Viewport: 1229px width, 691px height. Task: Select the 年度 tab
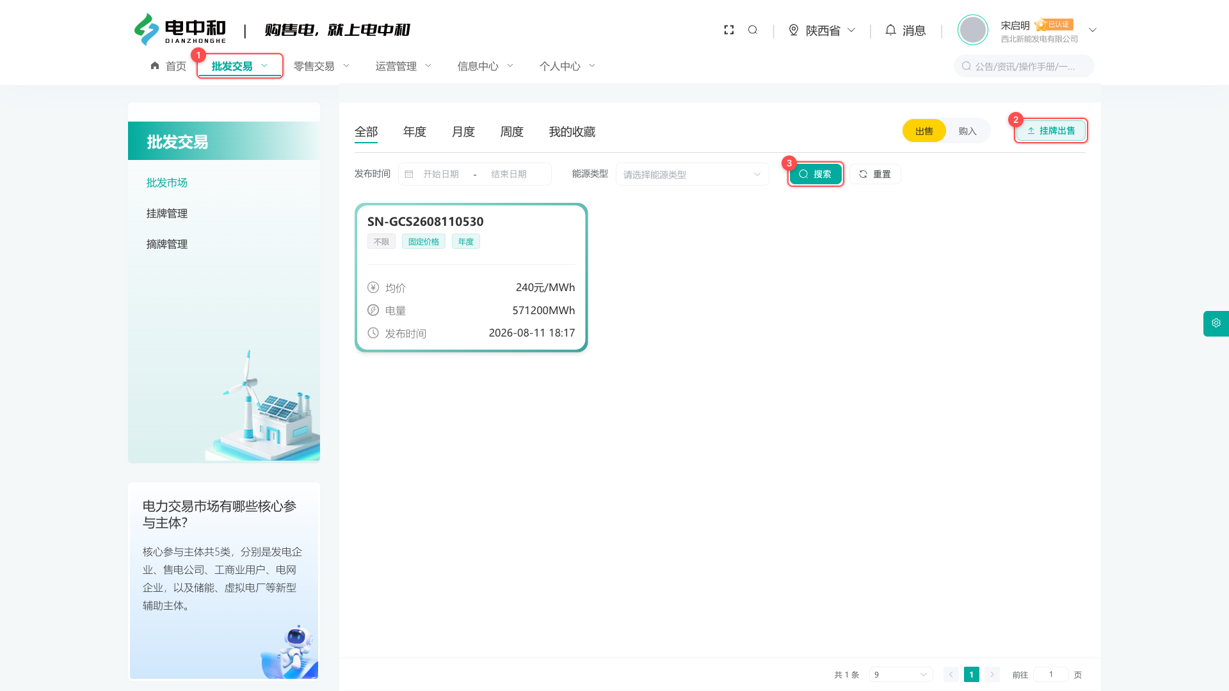(415, 132)
